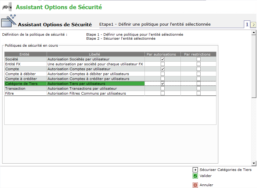The height and width of the screenshot is (188, 257).
Task: Click the key icon beside the window title
Action: tap(7, 6)
